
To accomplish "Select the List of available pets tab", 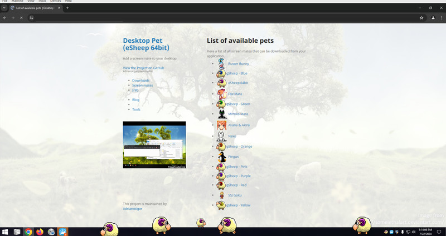I will pyautogui.click(x=33, y=8).
